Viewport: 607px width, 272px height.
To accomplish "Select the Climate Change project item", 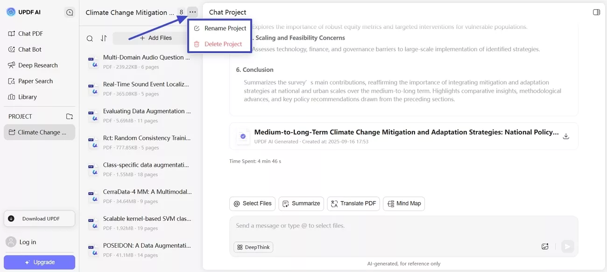I will pos(39,132).
